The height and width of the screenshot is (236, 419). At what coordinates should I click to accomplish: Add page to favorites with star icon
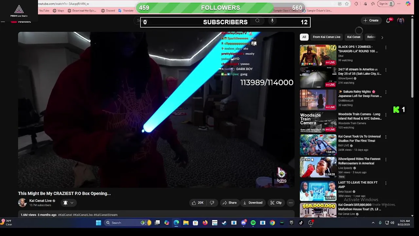(347, 4)
